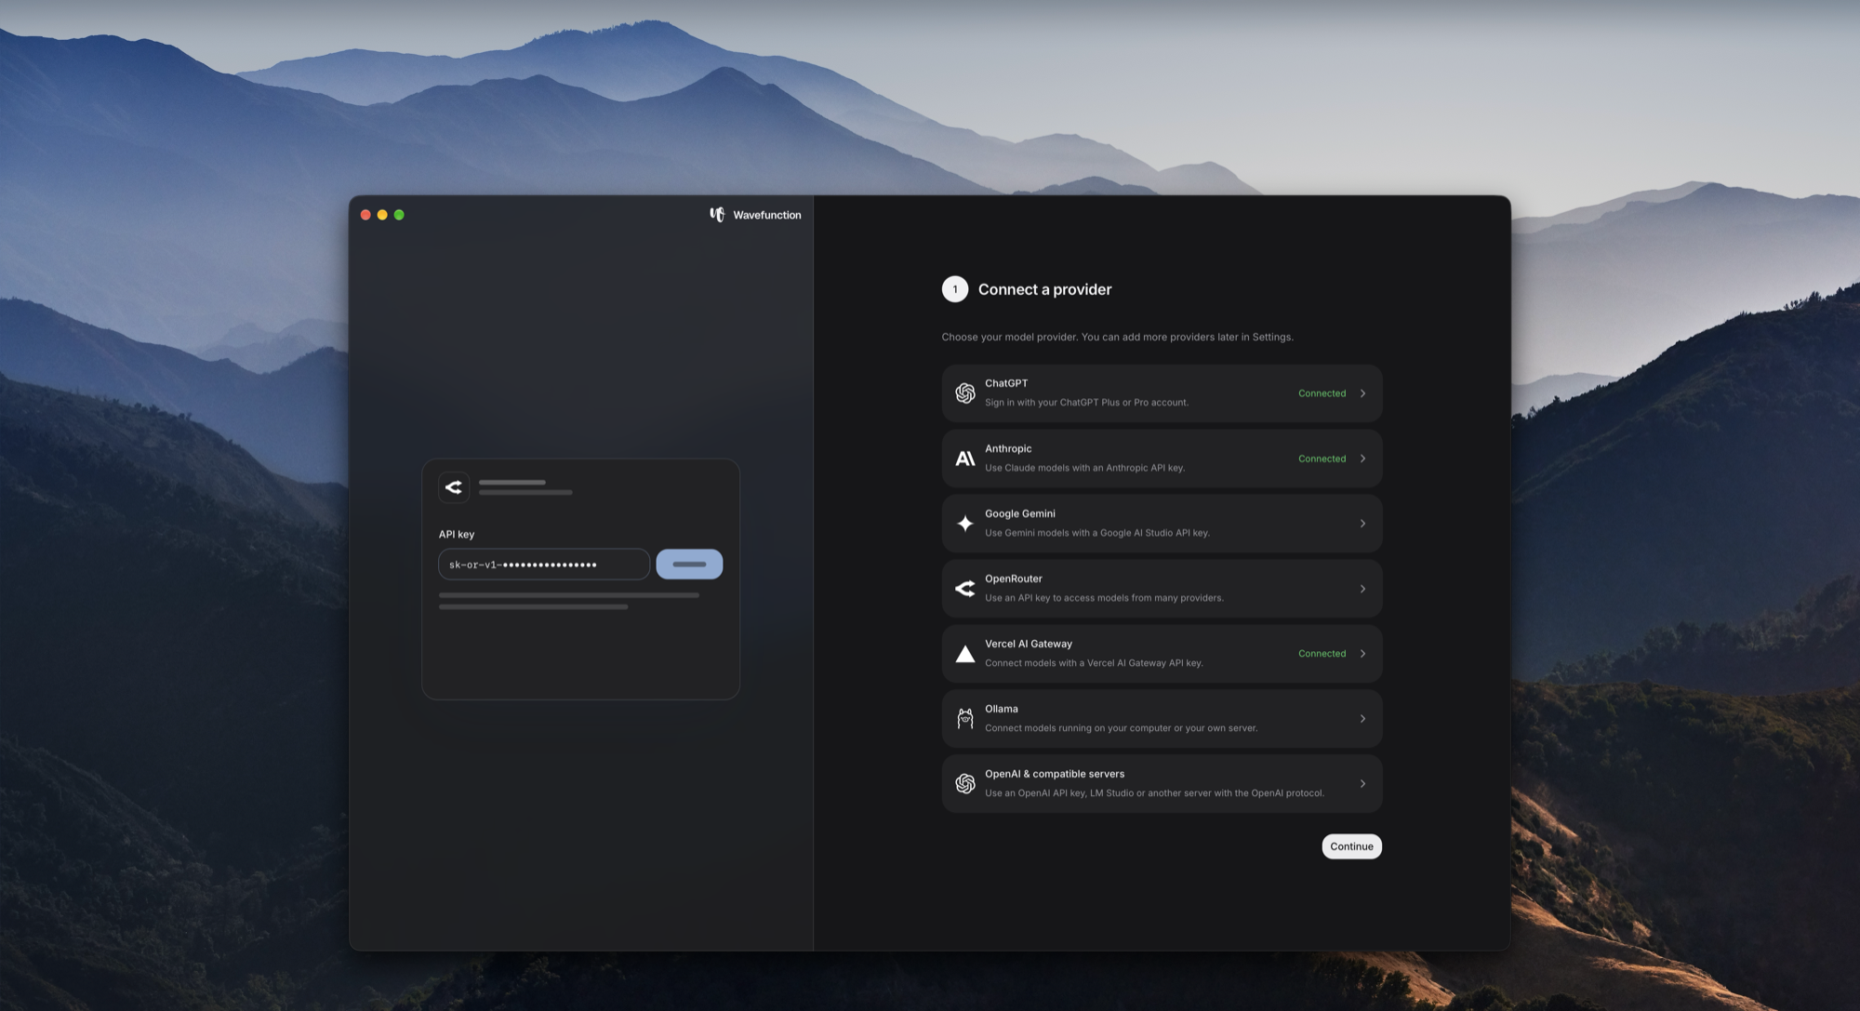The width and height of the screenshot is (1860, 1011).
Task: Click the Google Gemini sparkle icon
Action: point(965,524)
